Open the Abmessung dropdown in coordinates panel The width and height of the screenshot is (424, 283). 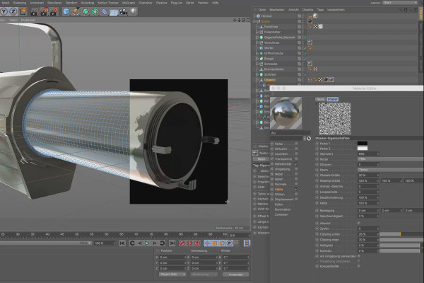(x=204, y=275)
